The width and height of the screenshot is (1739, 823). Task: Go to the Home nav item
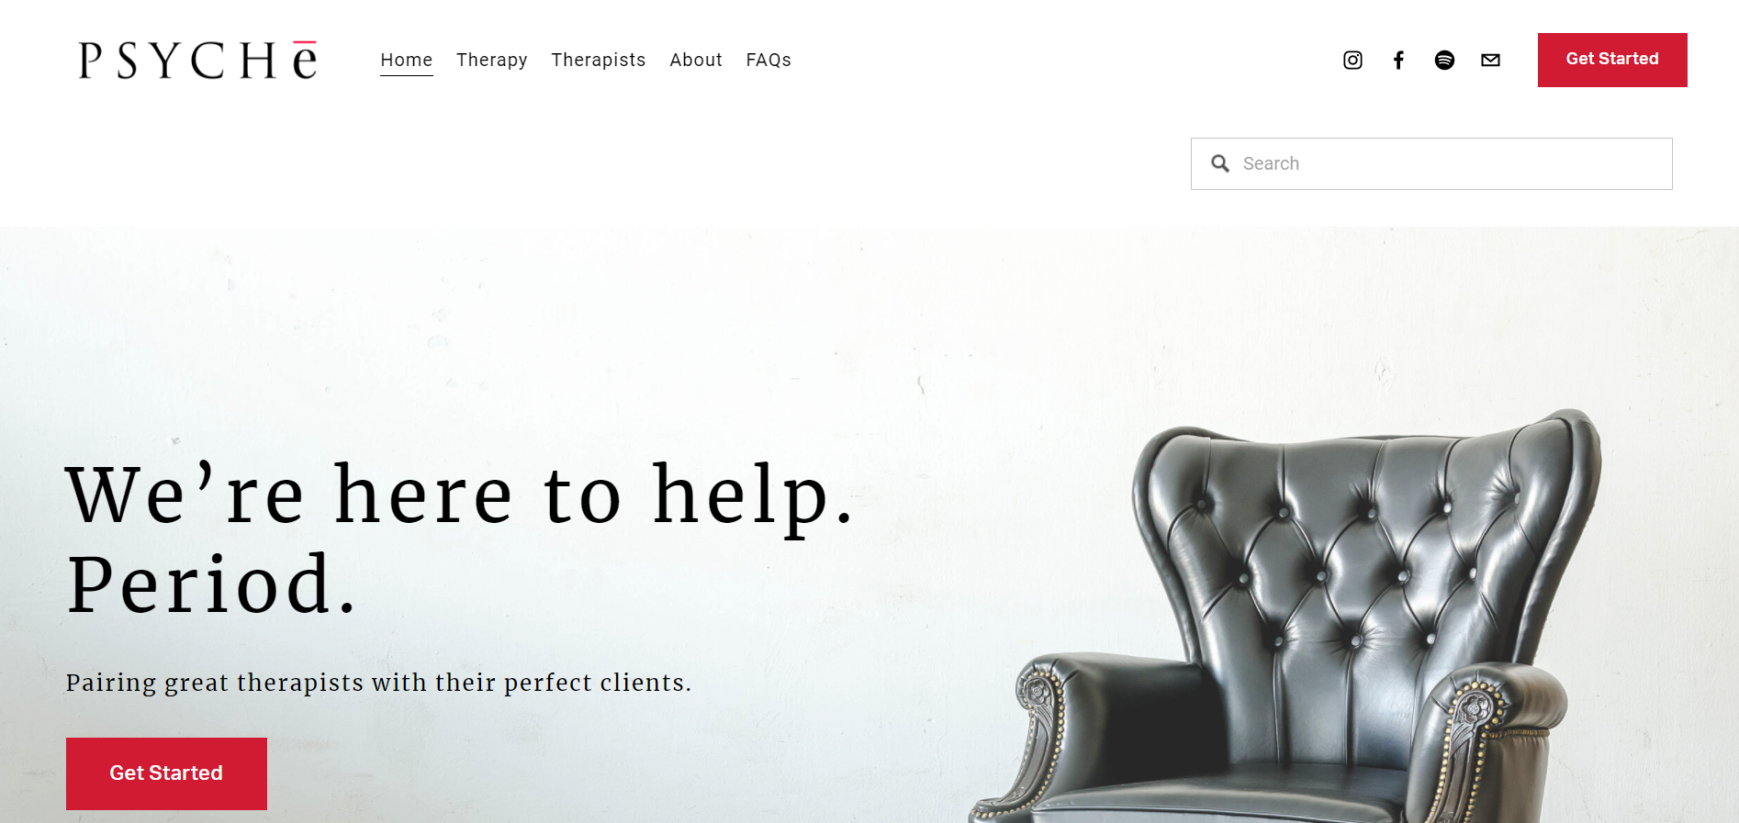tap(407, 61)
